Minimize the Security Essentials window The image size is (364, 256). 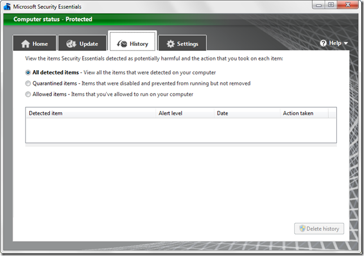click(319, 5)
